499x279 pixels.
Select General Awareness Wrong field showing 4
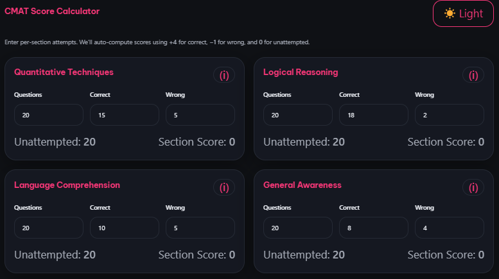click(x=450, y=228)
